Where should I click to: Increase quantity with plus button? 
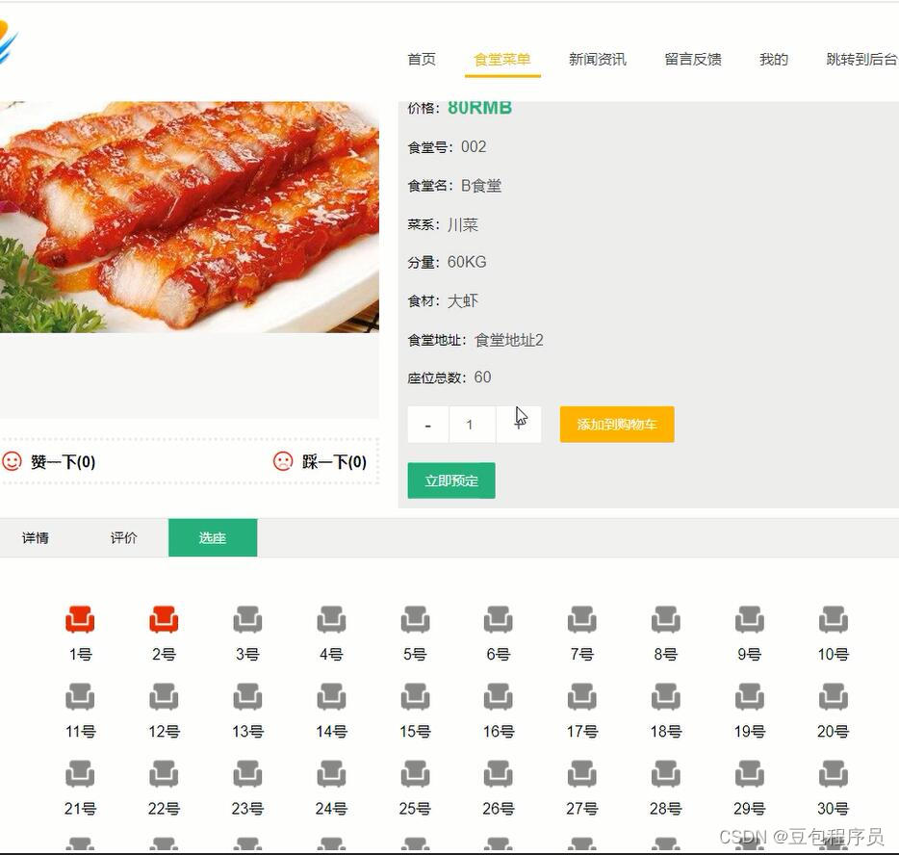tap(519, 425)
